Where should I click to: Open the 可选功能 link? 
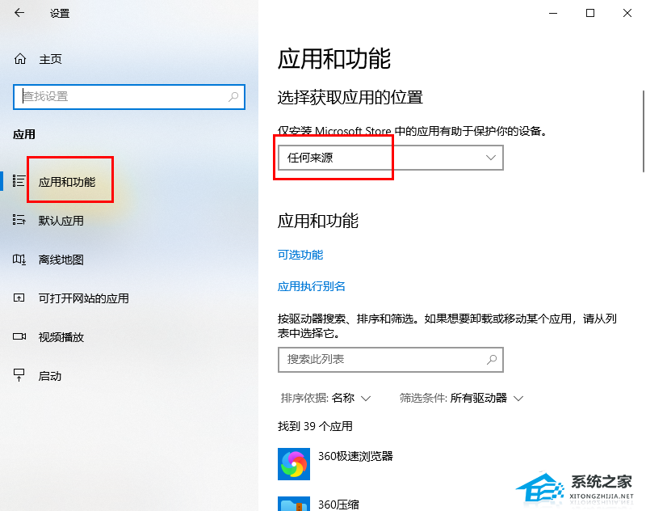pos(300,255)
